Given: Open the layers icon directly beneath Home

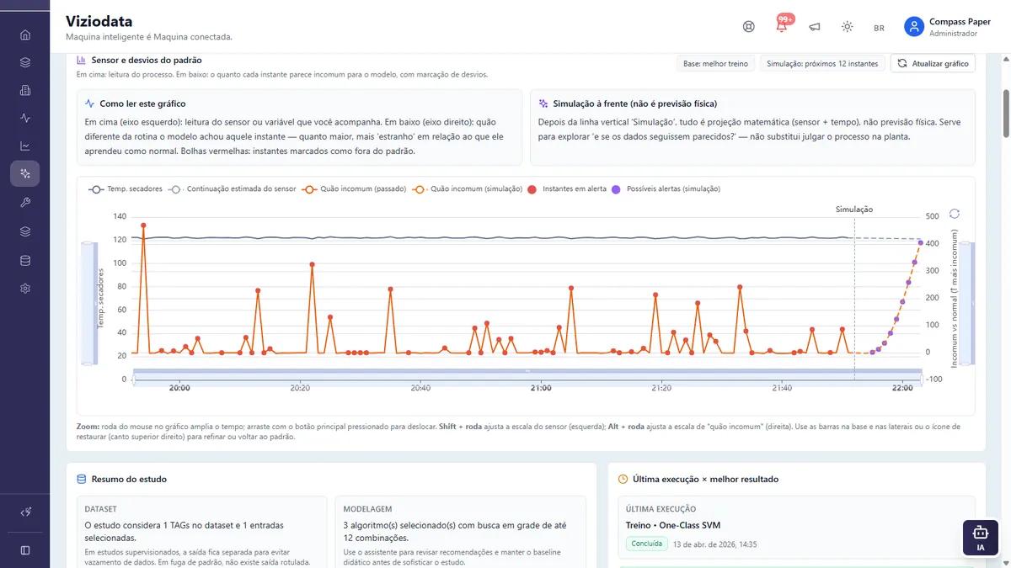Looking at the screenshot, I should tap(25, 62).
